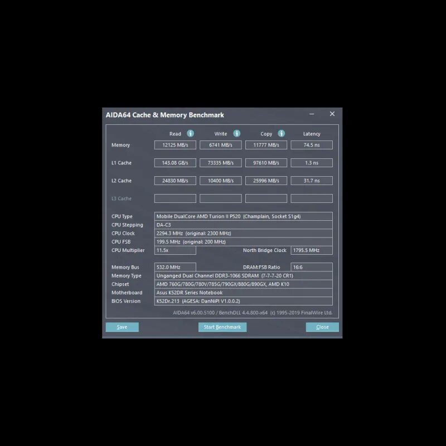Click the info icon next to Read
This screenshot has height=446, width=446.
190,133
